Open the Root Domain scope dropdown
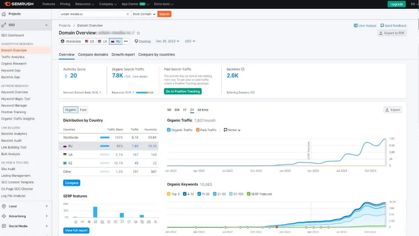This screenshot has height=236, width=419. pyautogui.click(x=144, y=14)
